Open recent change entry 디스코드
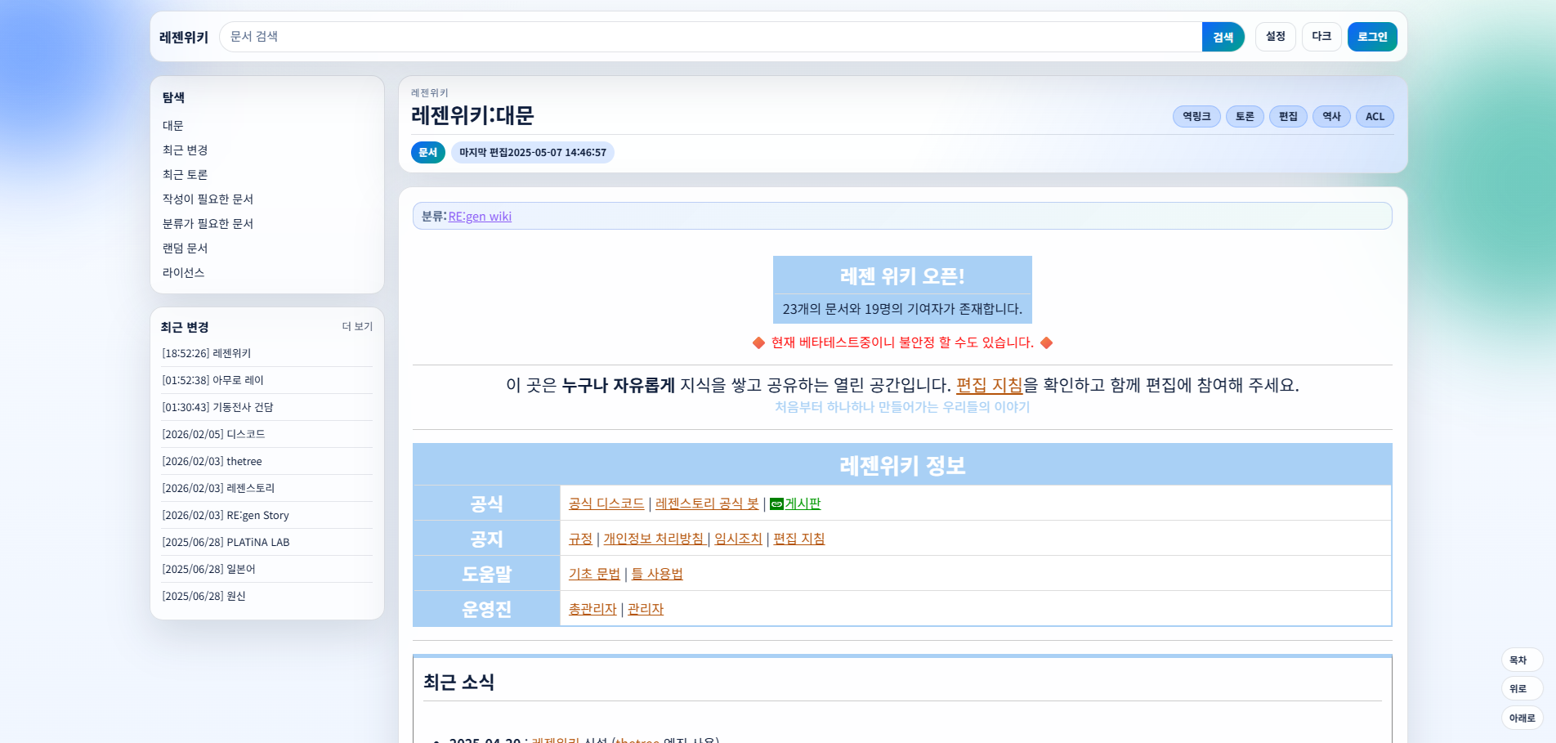 (x=214, y=434)
